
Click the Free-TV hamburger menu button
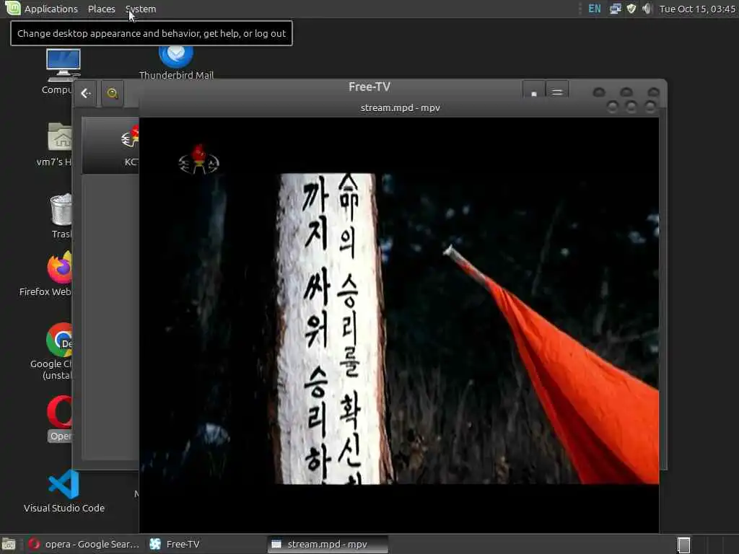coord(557,91)
